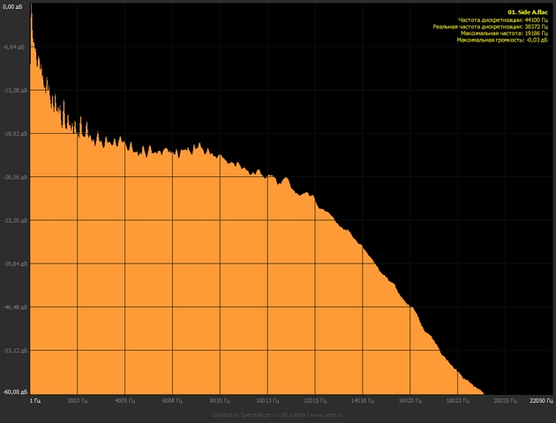Click the 22050 Hz frequency axis label
556x423 pixels.
click(x=540, y=399)
